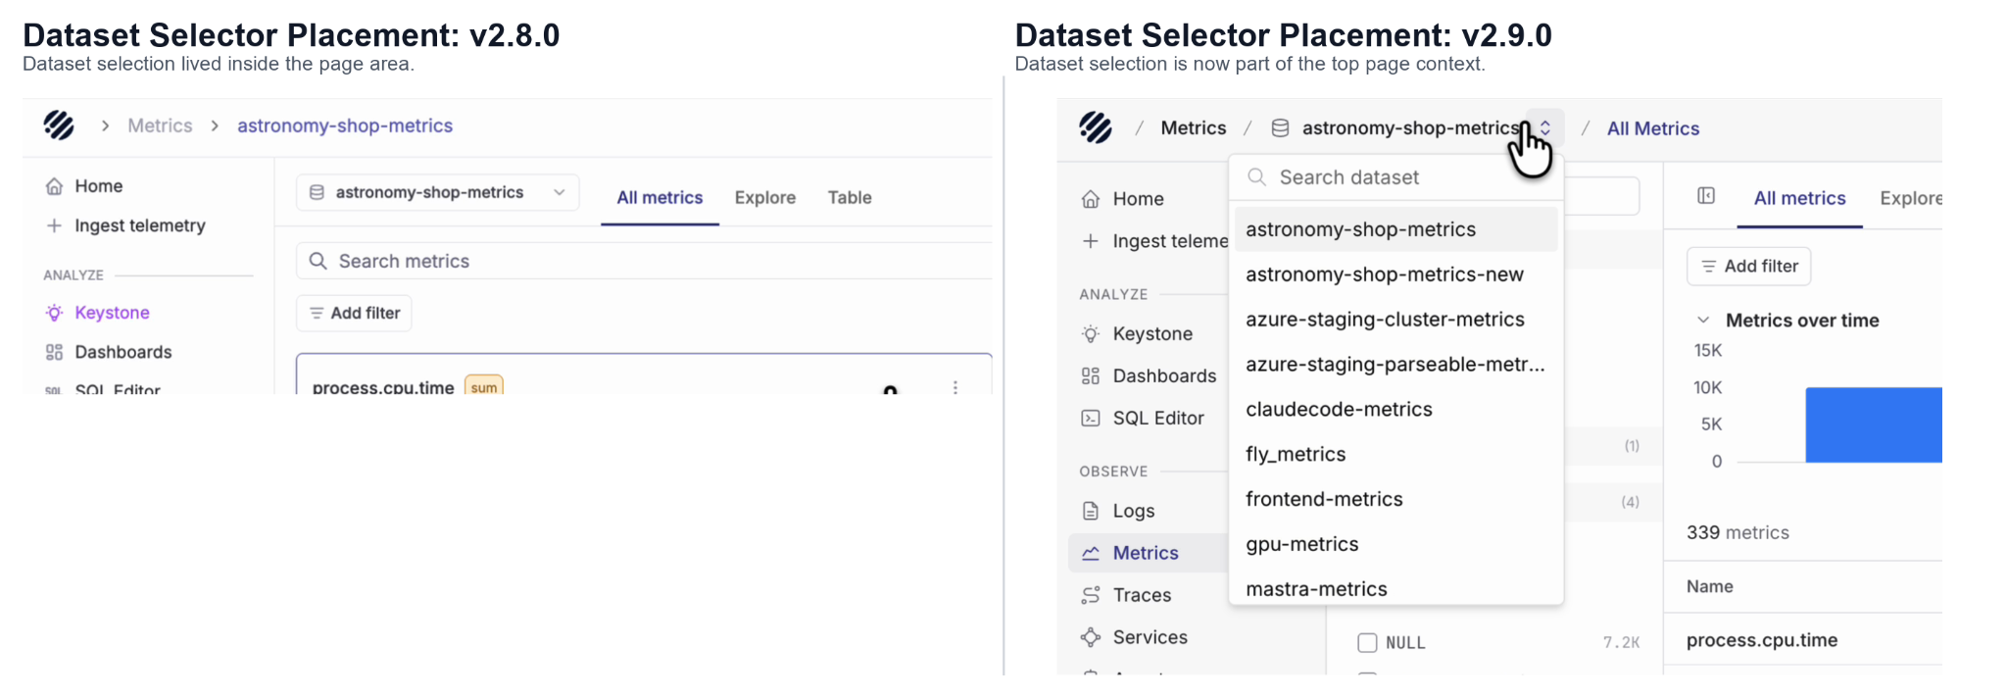The height and width of the screenshot is (697, 2007).
Task: Switch to Explore tab in v2.9.0
Action: point(1910,199)
